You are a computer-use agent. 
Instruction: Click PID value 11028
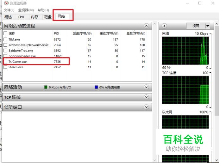coord(58,56)
